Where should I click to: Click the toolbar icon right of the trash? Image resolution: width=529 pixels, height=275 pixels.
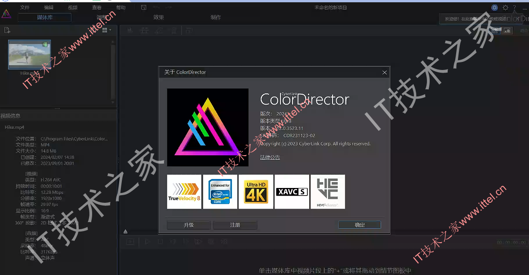point(189,31)
